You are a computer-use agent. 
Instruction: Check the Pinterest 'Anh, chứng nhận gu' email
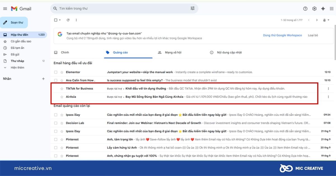pos(55,156)
